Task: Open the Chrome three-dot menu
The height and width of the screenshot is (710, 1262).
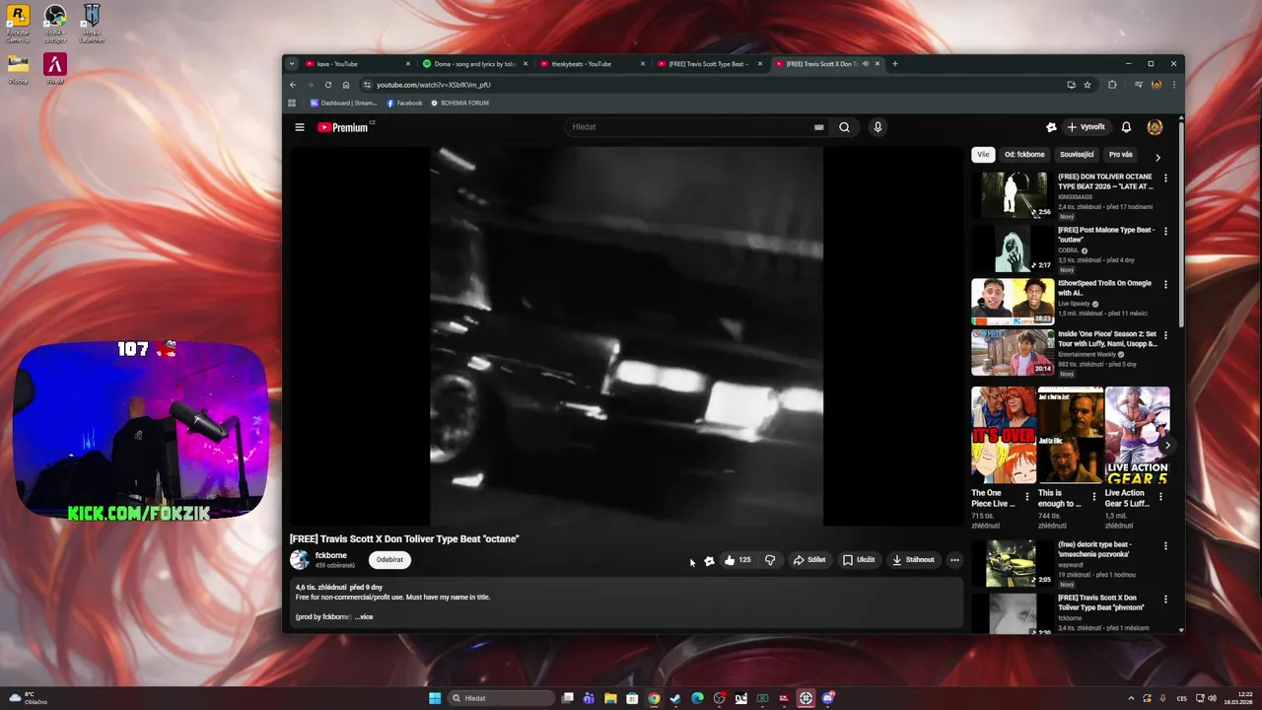Action: point(1173,85)
